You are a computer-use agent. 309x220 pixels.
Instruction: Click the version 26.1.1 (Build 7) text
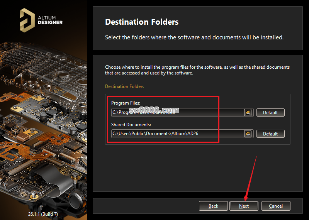[43, 214]
